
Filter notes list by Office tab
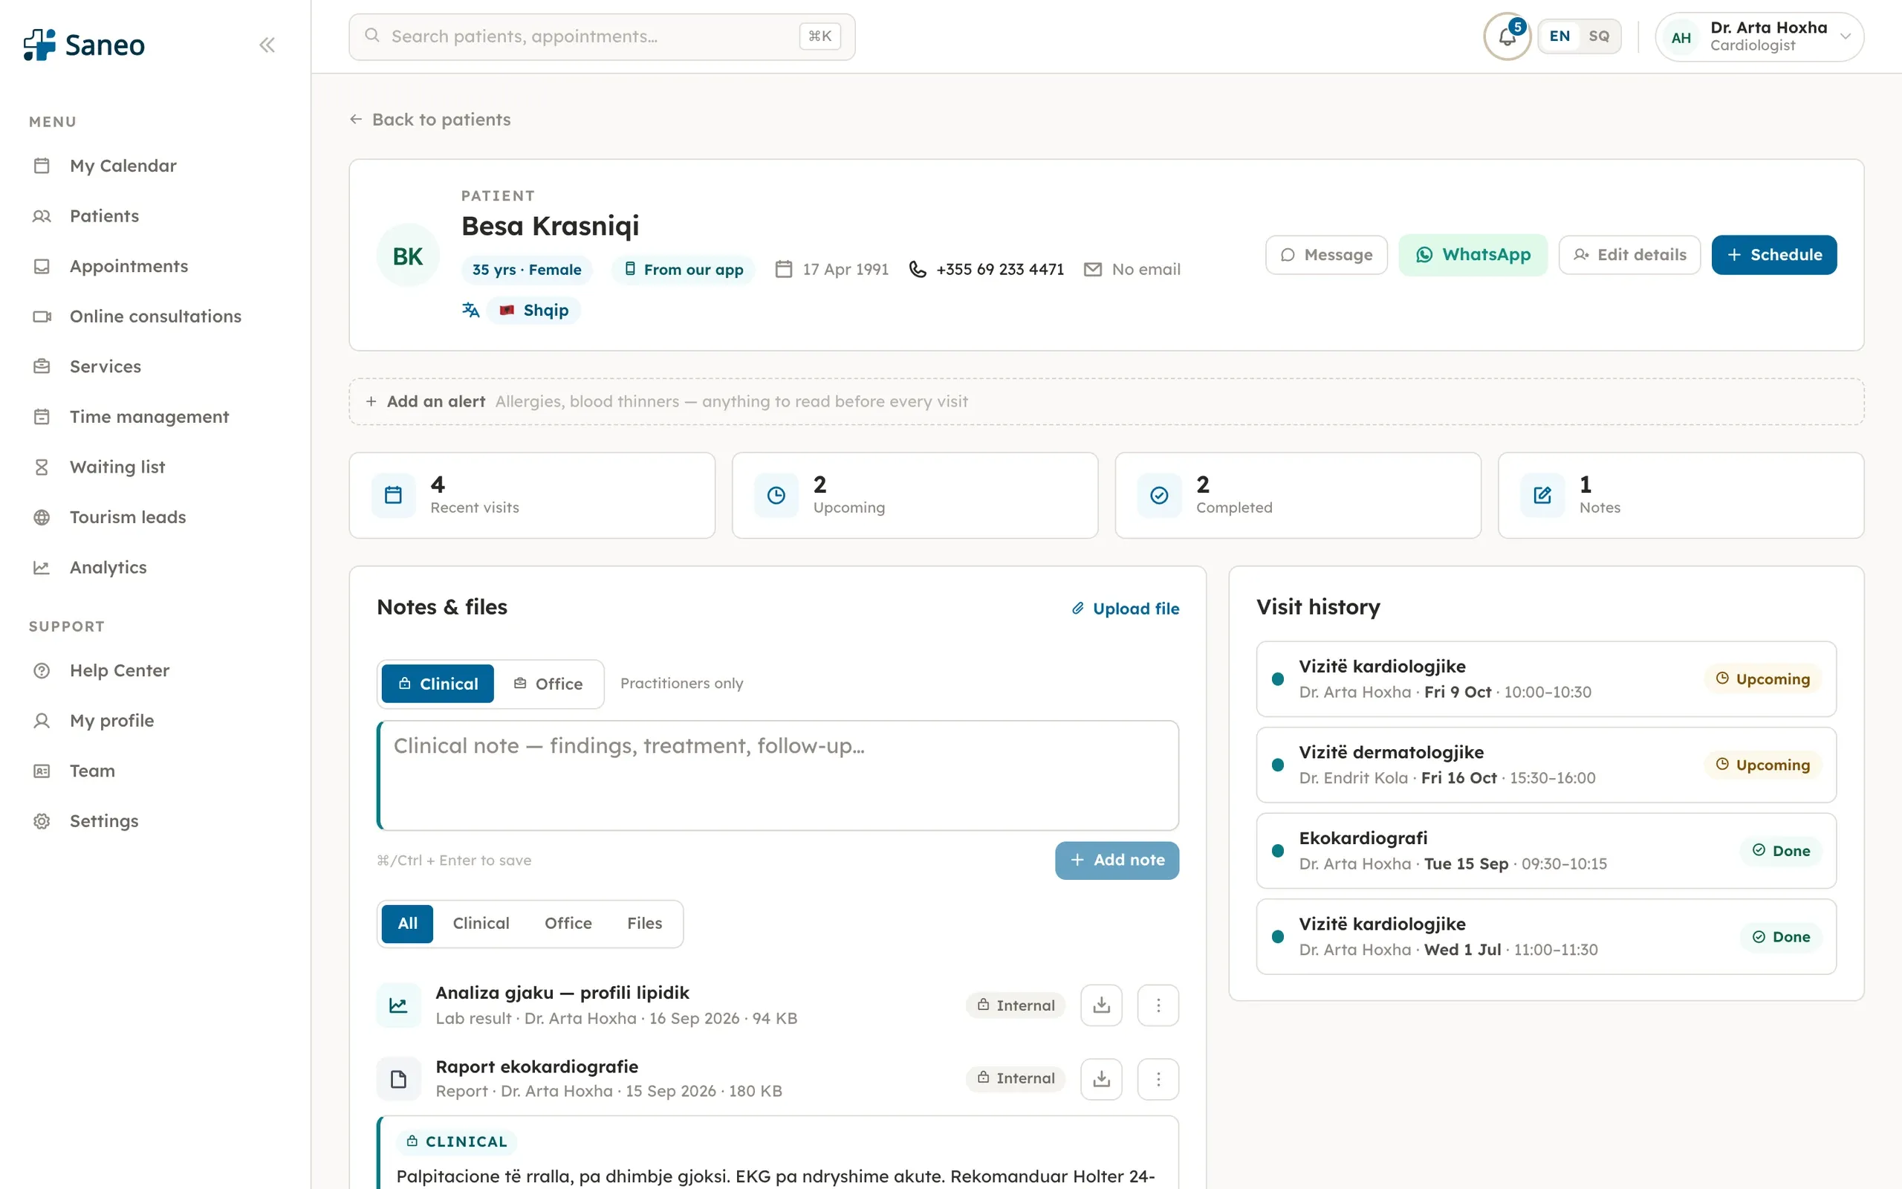point(568,923)
